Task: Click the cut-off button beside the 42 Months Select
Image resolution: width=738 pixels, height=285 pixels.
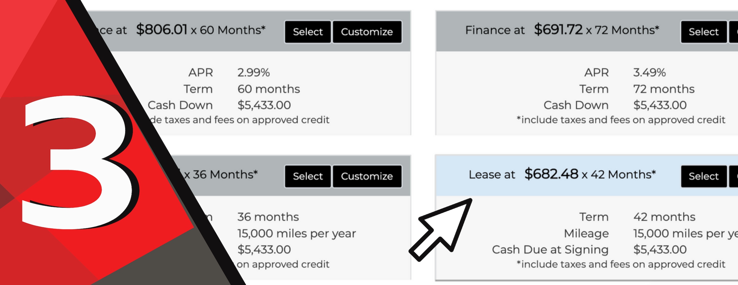Action: 734,176
